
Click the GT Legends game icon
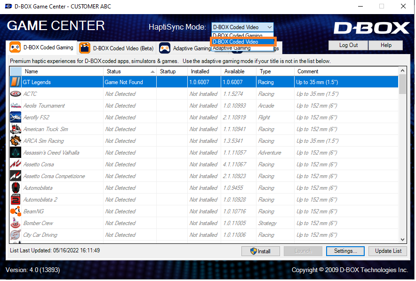15,82
